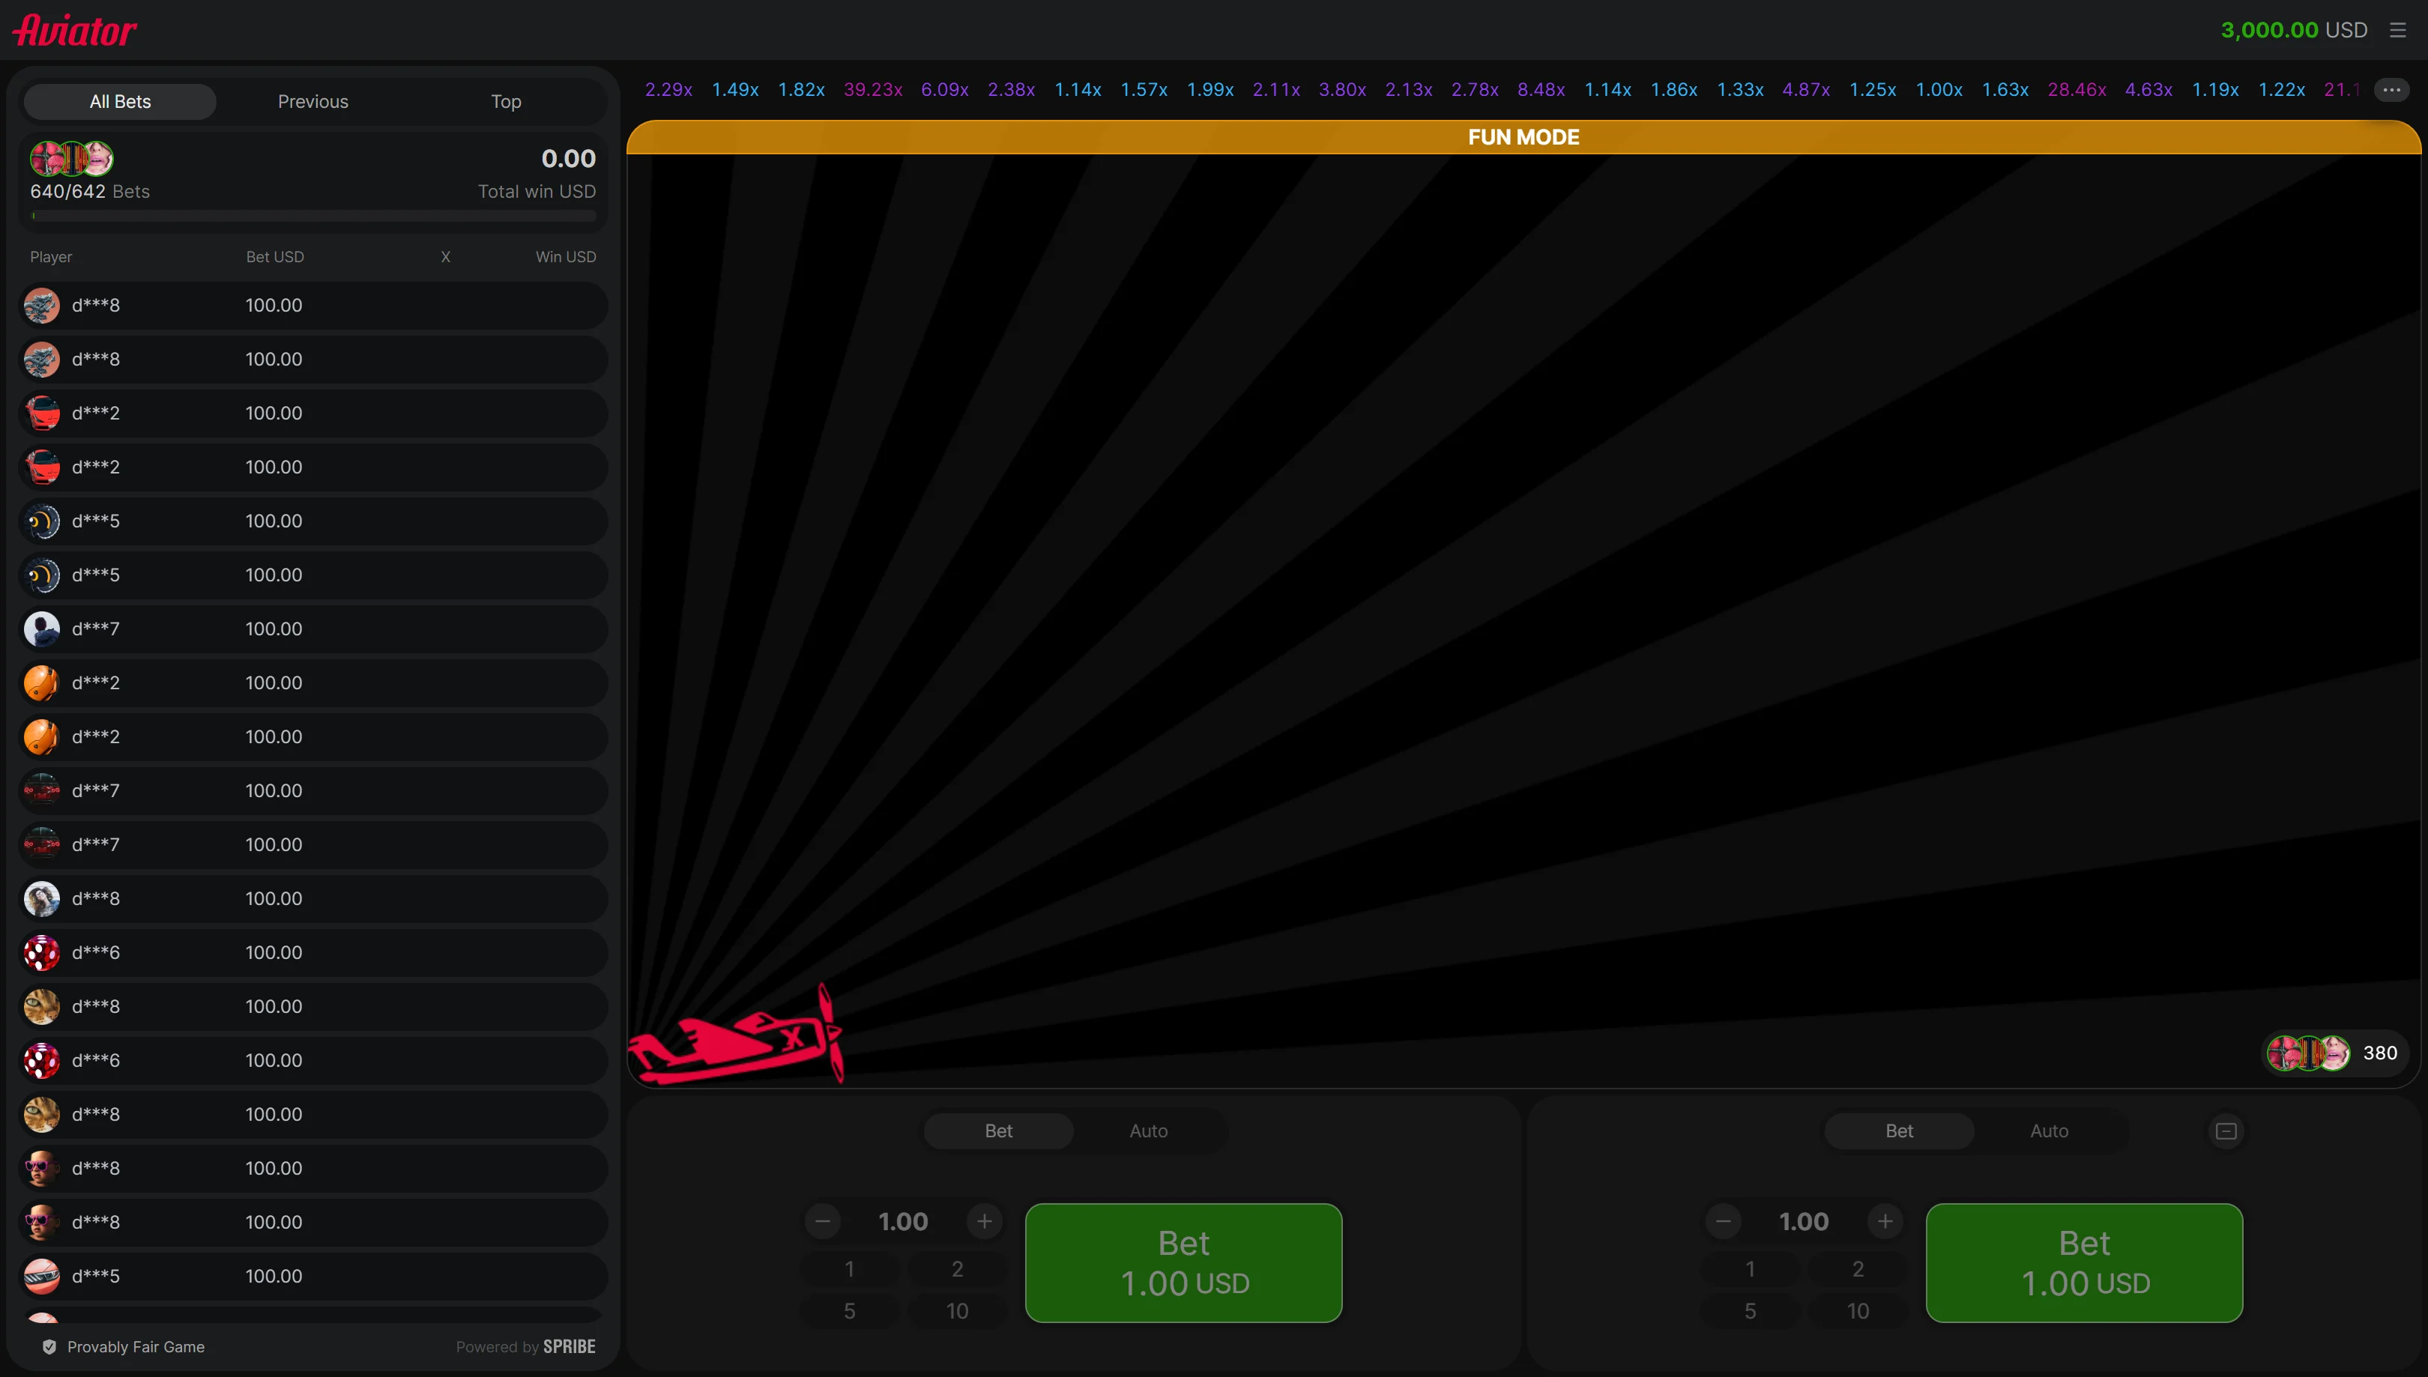The image size is (2428, 1377).
Task: Open the Top bets tab
Action: click(x=506, y=101)
